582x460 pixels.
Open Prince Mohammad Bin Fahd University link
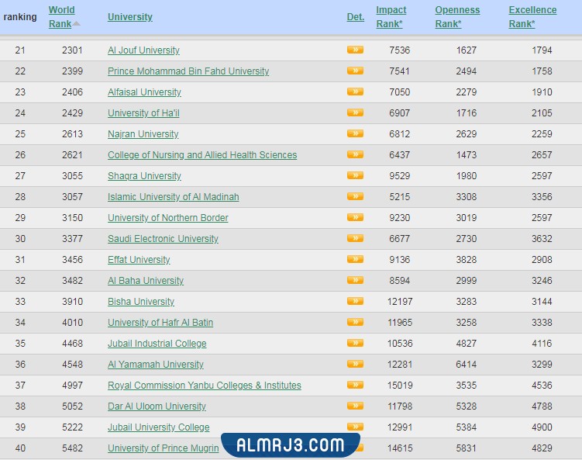click(188, 71)
